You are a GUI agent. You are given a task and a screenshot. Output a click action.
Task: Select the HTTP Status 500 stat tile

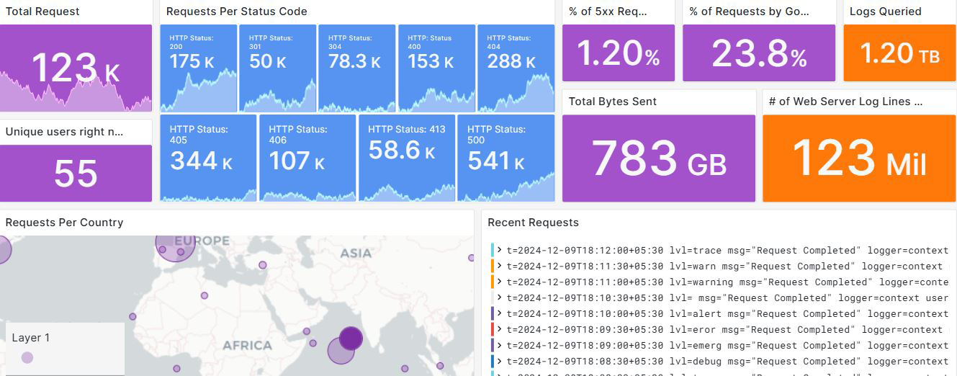pyautogui.click(x=506, y=158)
